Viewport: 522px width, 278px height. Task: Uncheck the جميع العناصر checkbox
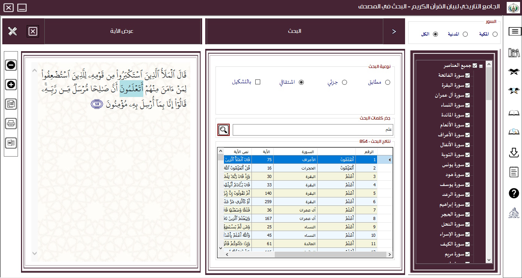click(475, 66)
